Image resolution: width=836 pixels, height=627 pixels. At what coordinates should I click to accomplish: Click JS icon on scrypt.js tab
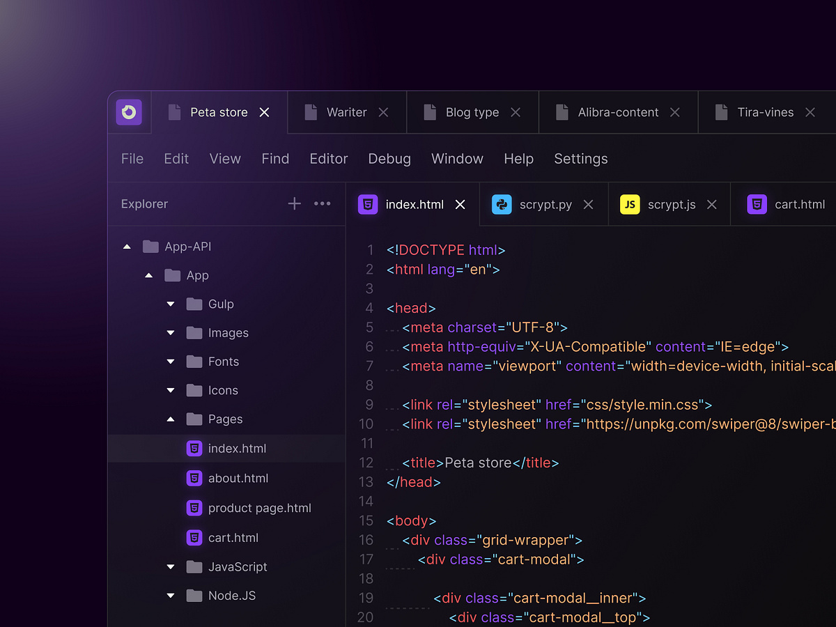click(x=630, y=204)
